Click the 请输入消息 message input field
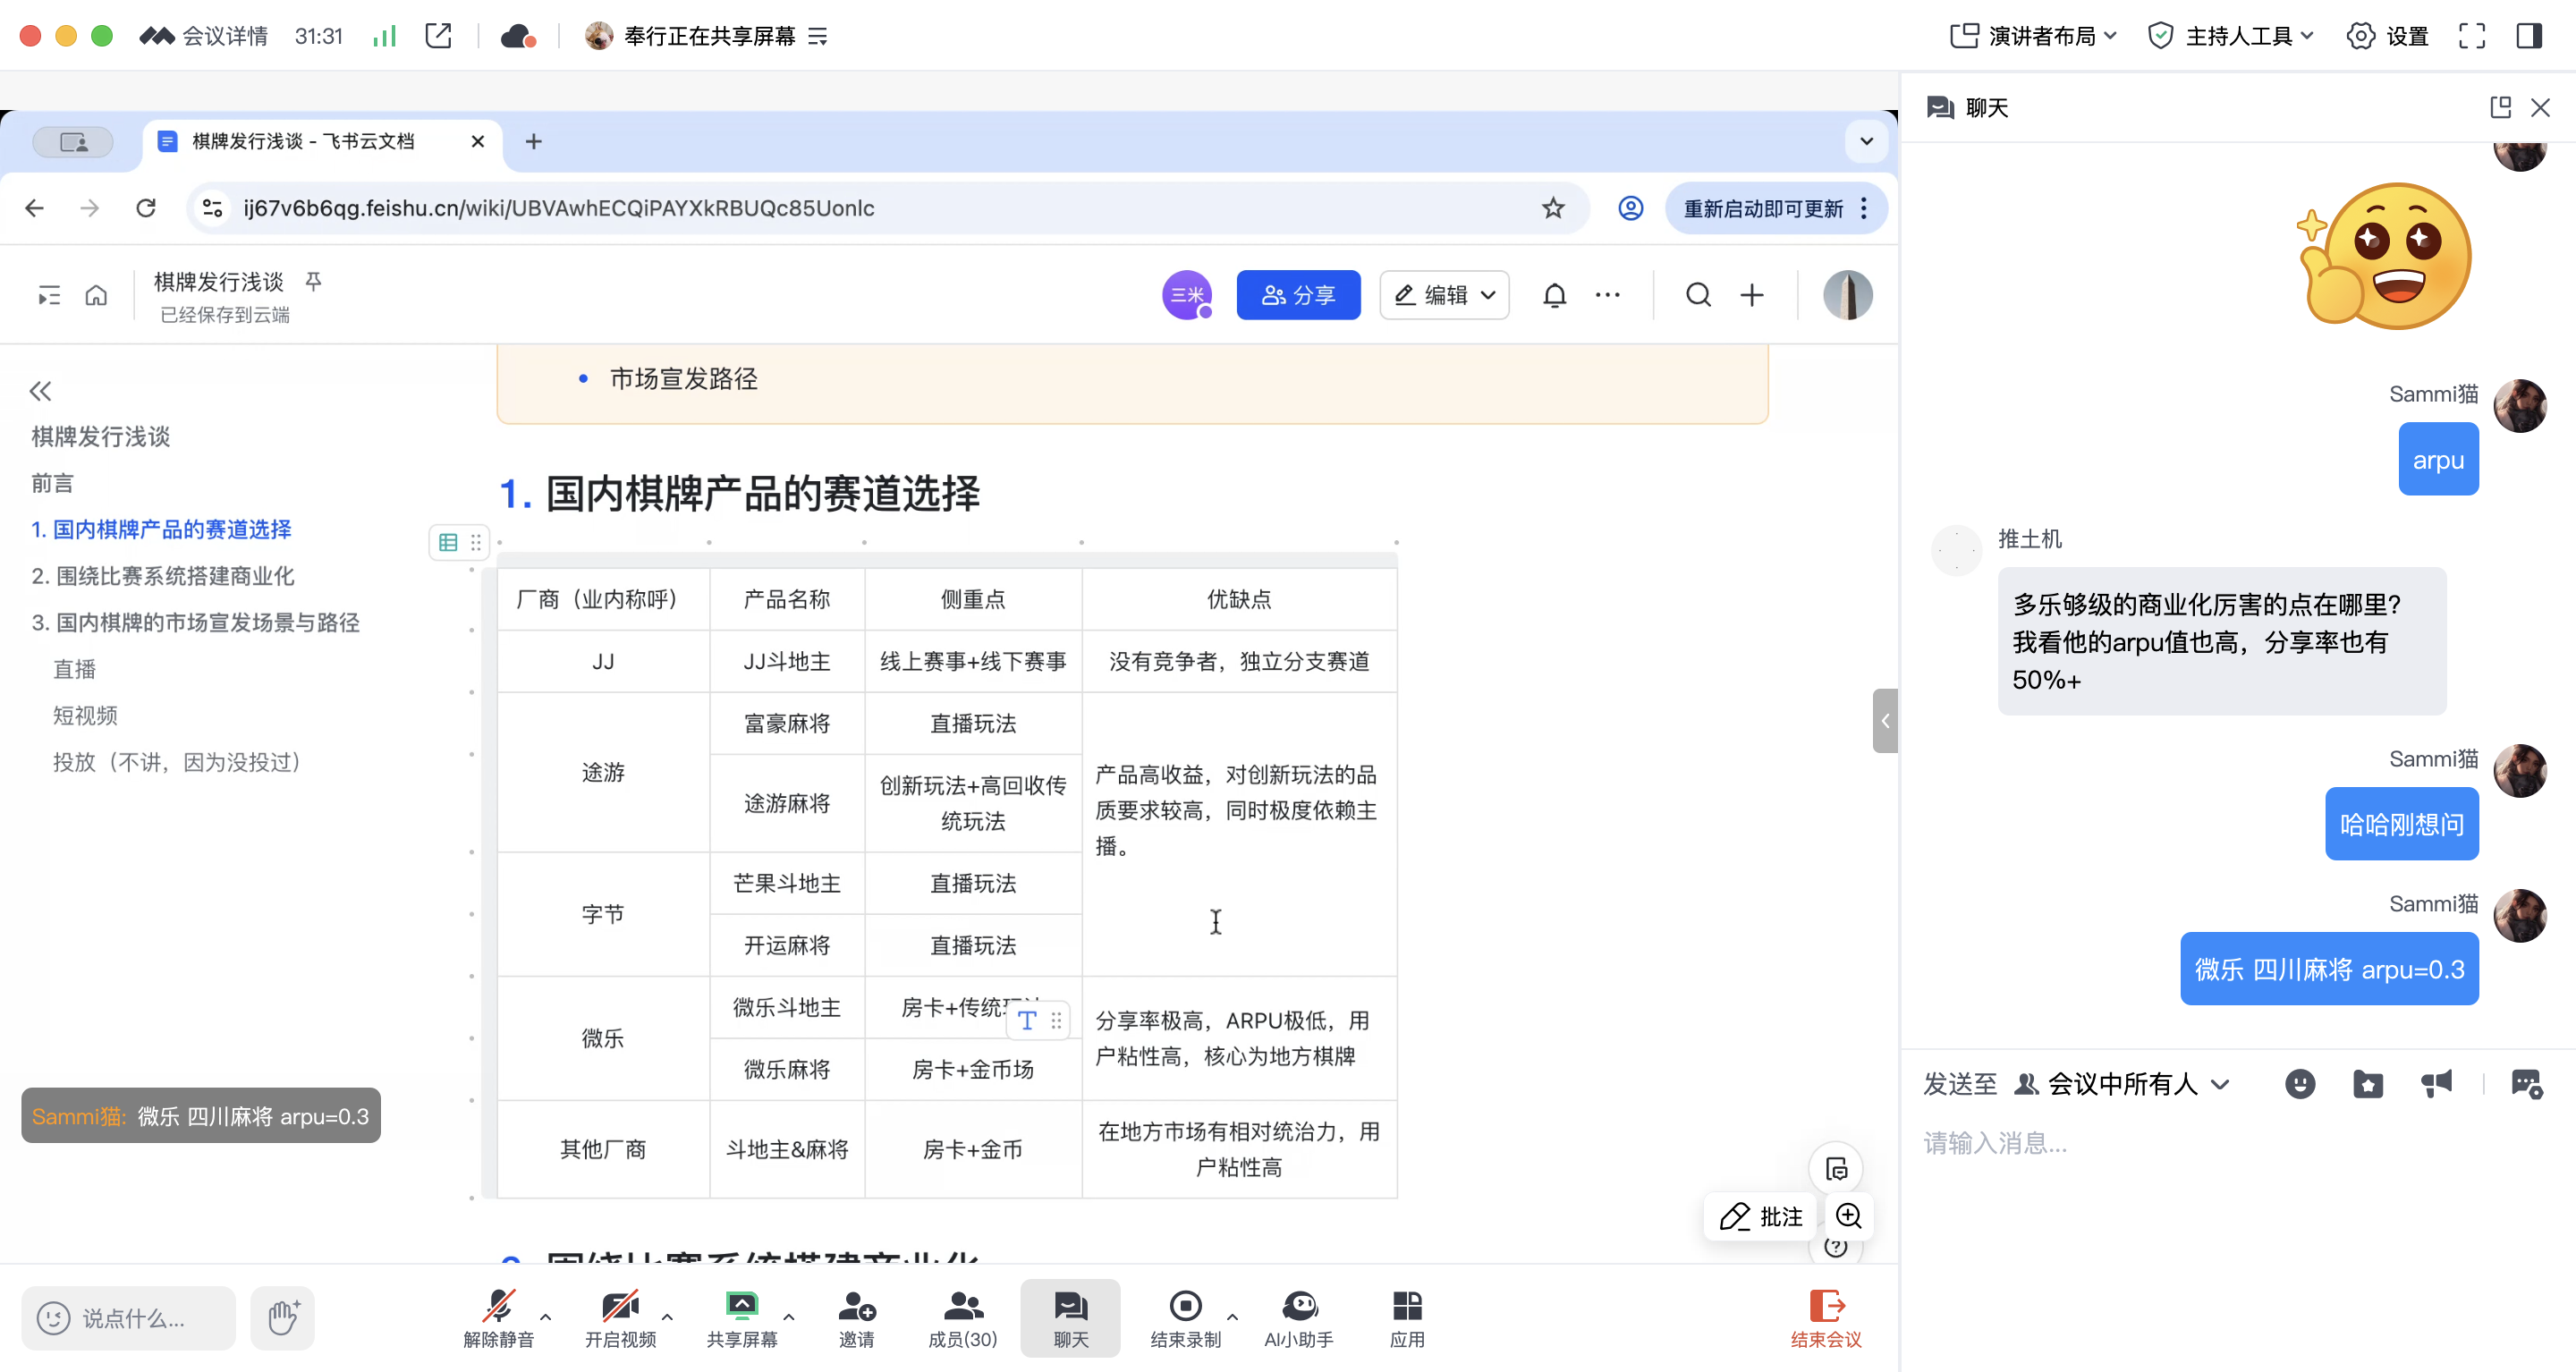 2236,1143
